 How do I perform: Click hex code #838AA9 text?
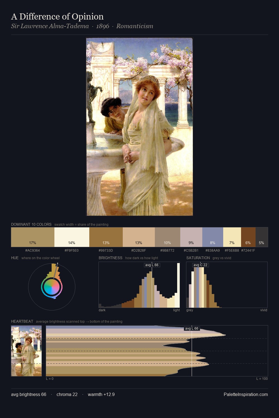213,251
